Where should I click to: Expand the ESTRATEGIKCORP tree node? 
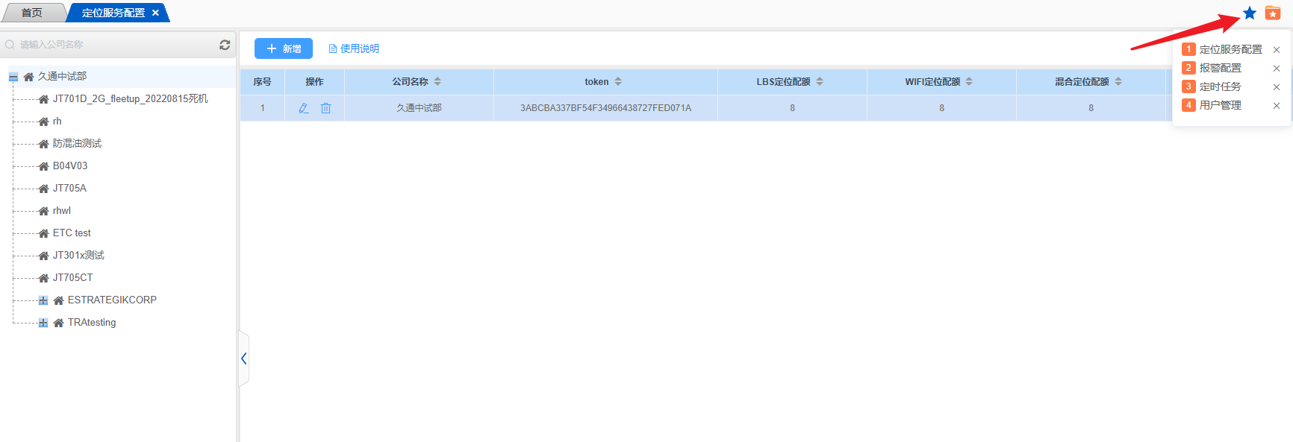coord(43,300)
